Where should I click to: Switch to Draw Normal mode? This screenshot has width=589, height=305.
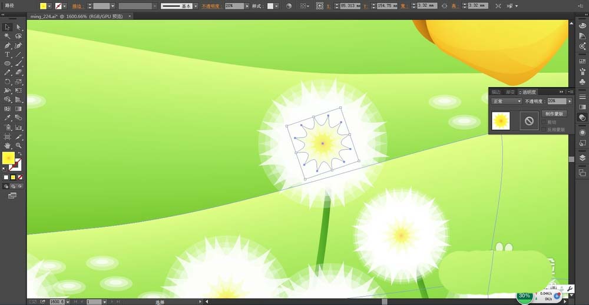(6, 186)
